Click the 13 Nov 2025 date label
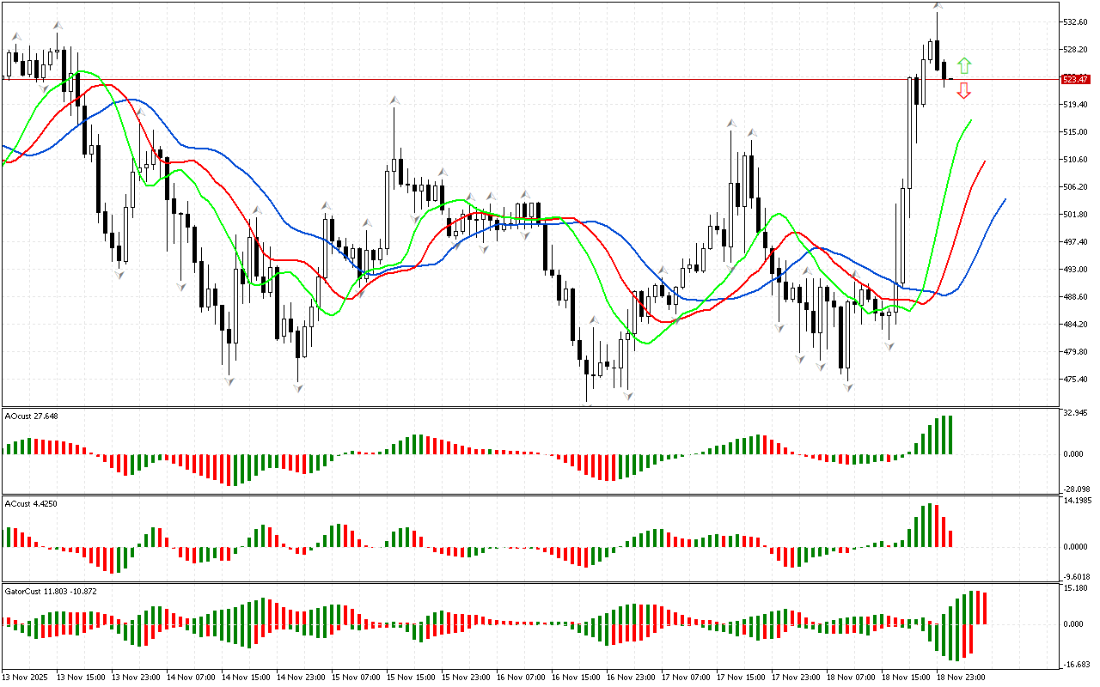1100x687 pixels. pyautogui.click(x=29, y=678)
